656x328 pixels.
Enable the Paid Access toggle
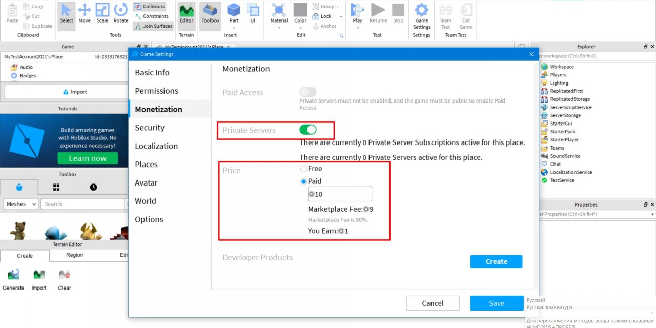point(308,92)
